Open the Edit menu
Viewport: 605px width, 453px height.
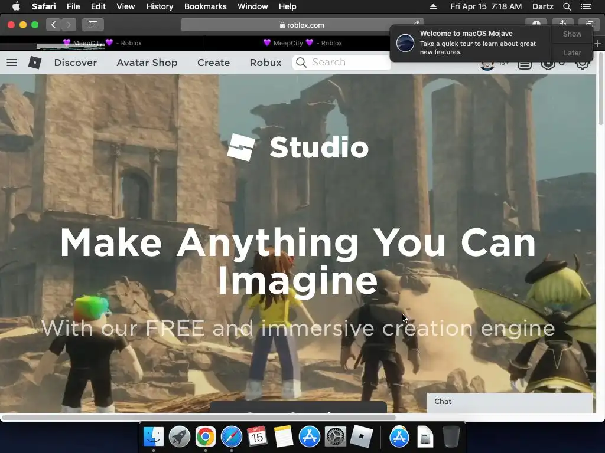(98, 6)
